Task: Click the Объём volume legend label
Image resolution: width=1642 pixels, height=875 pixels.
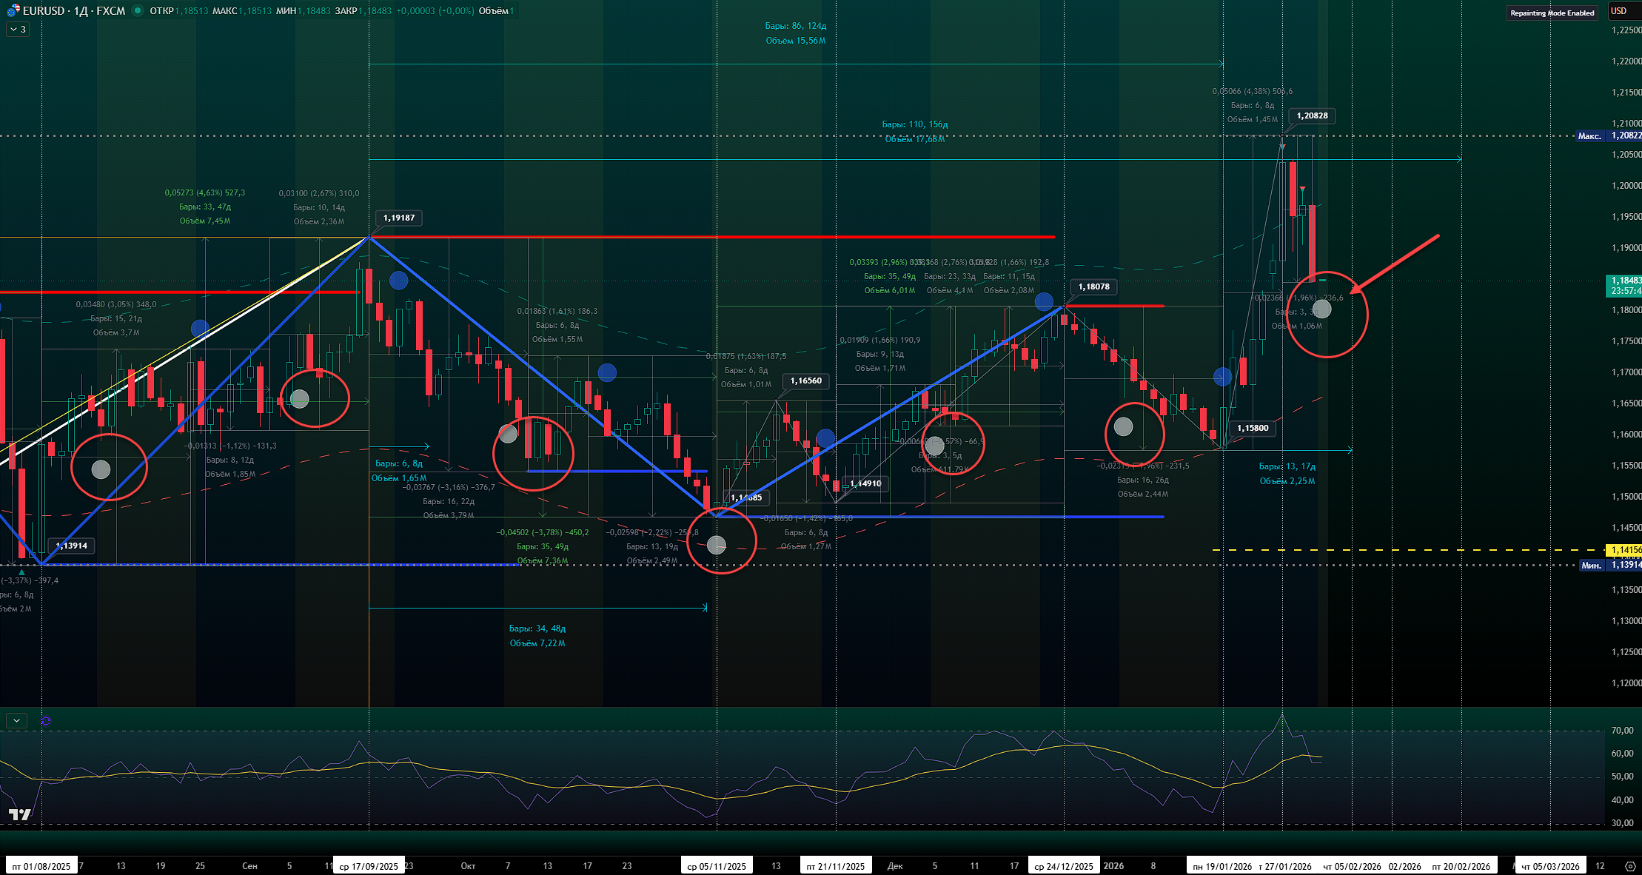Action: 493,11
